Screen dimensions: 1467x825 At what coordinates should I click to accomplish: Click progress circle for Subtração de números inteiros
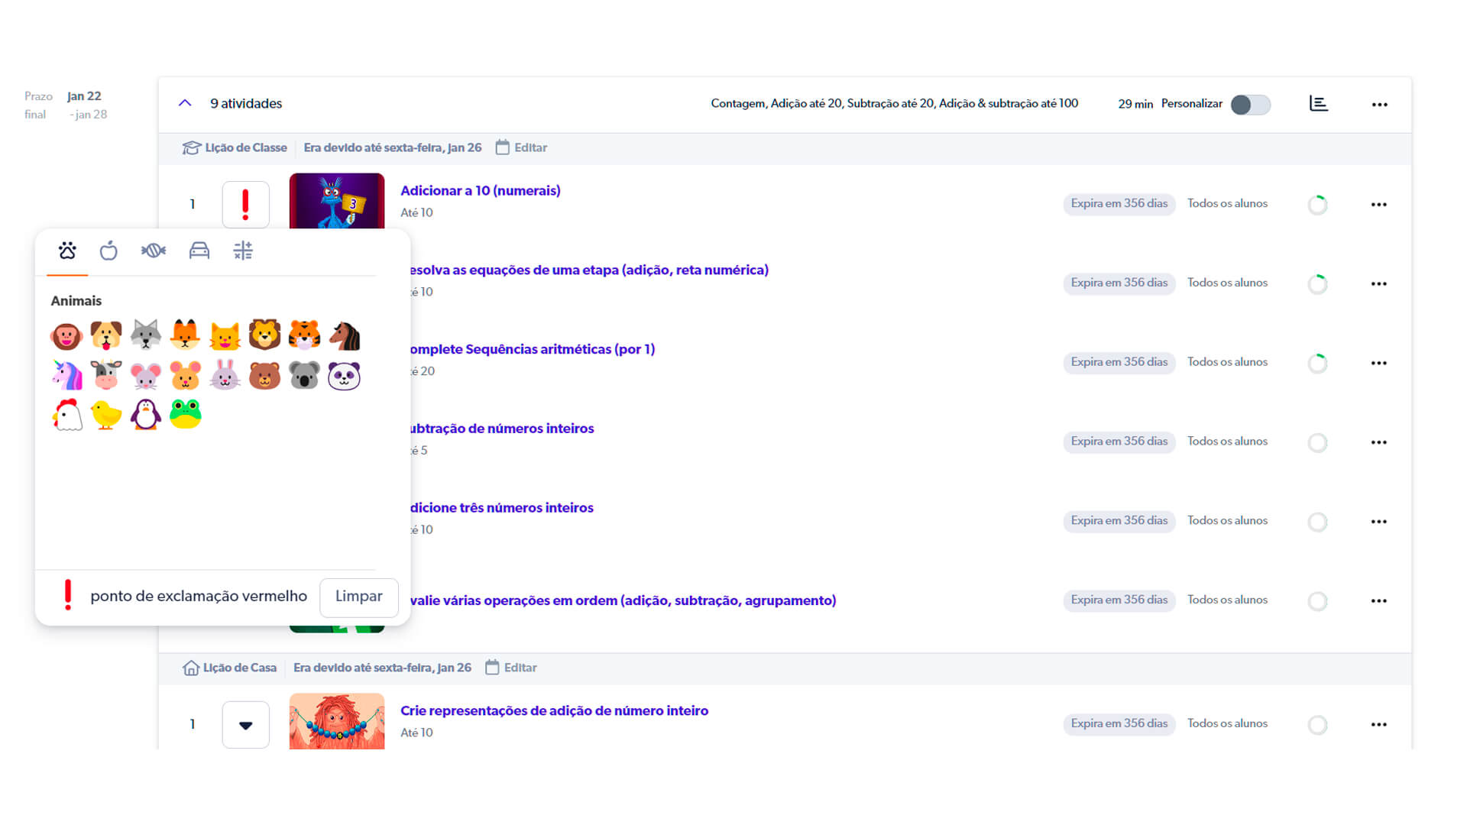coord(1317,442)
